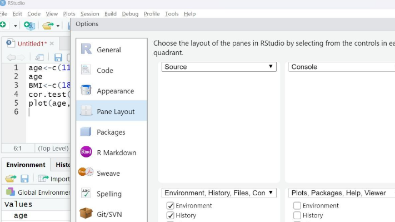Open the General options category
The width and height of the screenshot is (395, 222).
tap(111, 50)
